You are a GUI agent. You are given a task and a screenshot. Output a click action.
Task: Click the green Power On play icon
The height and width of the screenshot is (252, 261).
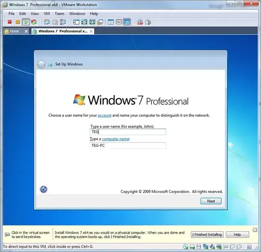pyautogui.click(x=26, y=22)
